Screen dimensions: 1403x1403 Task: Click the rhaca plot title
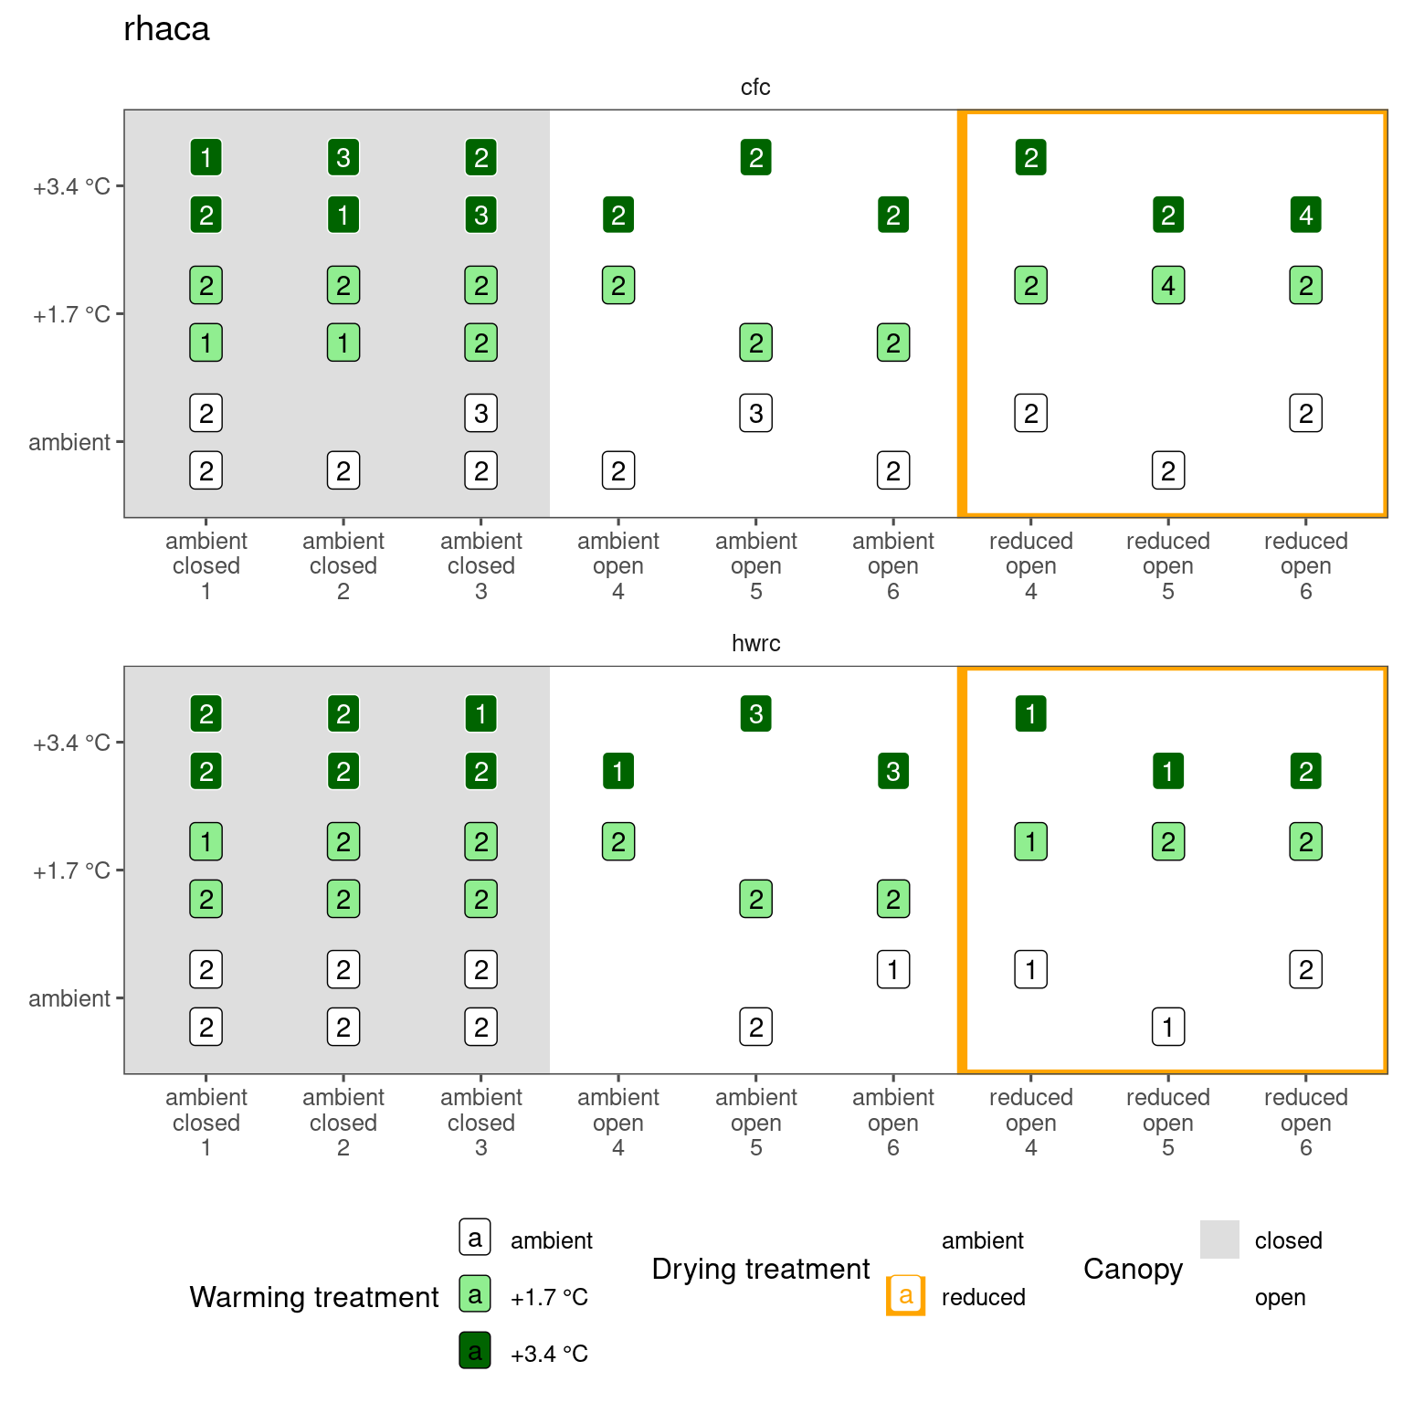click(x=166, y=29)
